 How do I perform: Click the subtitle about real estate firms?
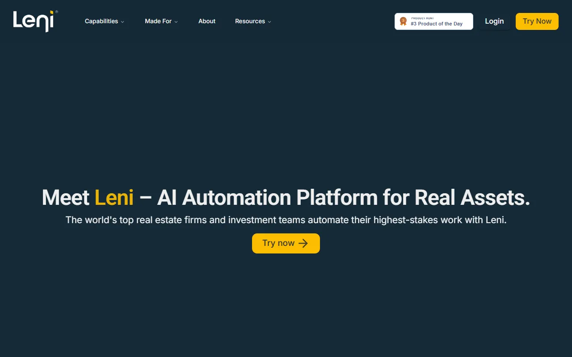[x=286, y=220]
